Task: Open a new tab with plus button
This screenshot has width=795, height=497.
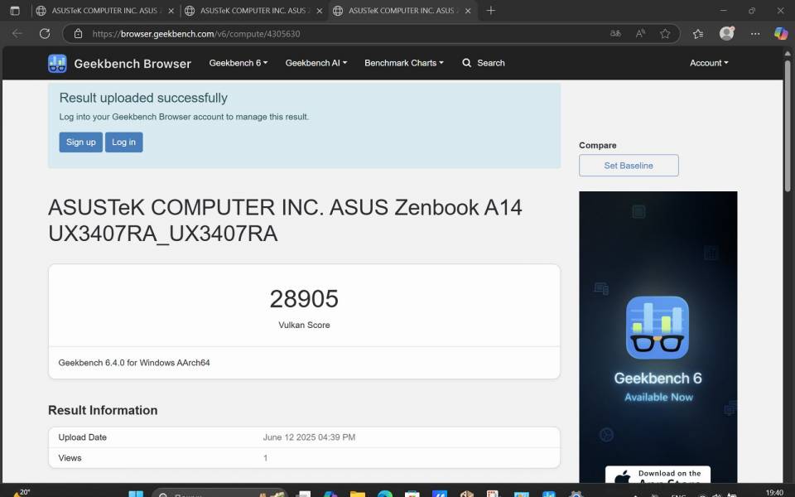Action: pyautogui.click(x=490, y=10)
